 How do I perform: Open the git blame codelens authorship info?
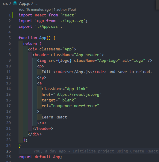tap(47, 10)
